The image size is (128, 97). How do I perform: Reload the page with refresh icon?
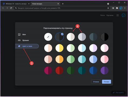(x=11, y=8)
